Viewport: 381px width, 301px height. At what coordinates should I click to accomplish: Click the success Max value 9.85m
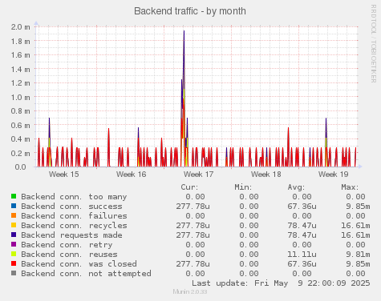pos(358,207)
